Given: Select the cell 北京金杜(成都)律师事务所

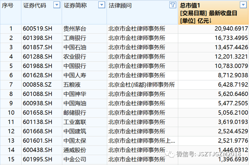Looking at the screenshot, I should [142, 85].
